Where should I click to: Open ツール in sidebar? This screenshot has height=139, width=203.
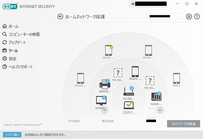click(10, 51)
